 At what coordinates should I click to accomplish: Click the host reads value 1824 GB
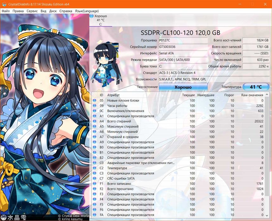point(256,40)
